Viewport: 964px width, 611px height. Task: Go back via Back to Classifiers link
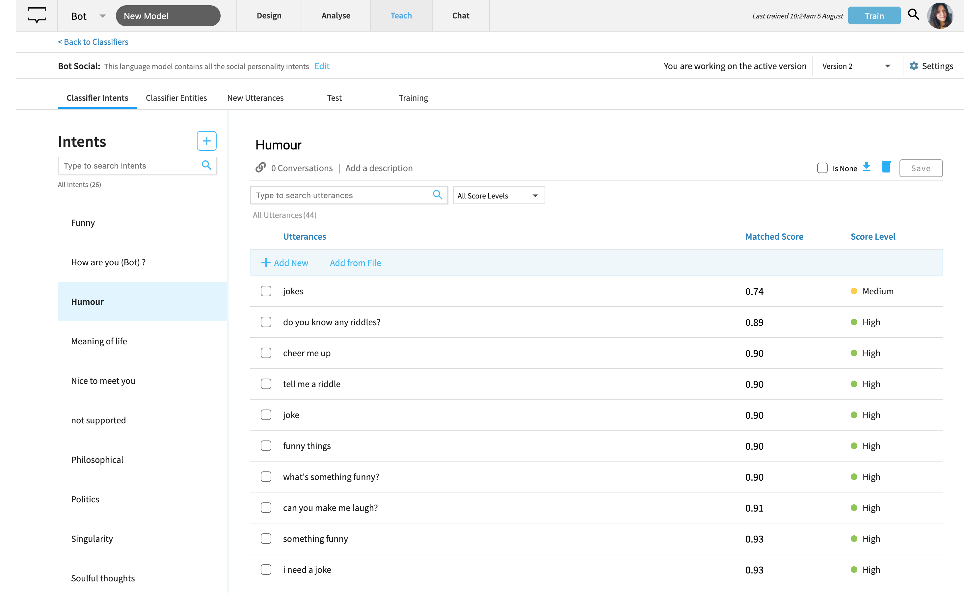(x=93, y=42)
